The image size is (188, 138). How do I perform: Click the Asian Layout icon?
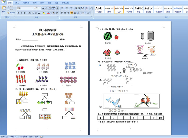(82, 8)
